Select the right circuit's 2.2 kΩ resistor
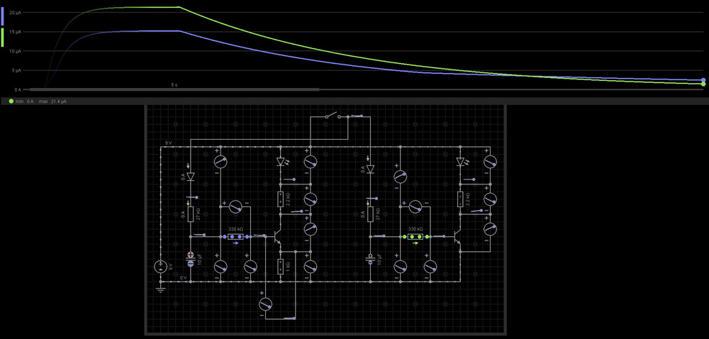The width and height of the screenshot is (709, 339). (460, 199)
